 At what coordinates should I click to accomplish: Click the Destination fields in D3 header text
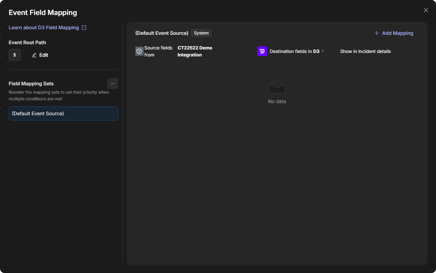point(294,51)
